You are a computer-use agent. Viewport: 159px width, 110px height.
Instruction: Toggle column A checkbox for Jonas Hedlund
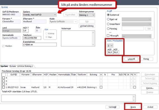click(101, 87)
